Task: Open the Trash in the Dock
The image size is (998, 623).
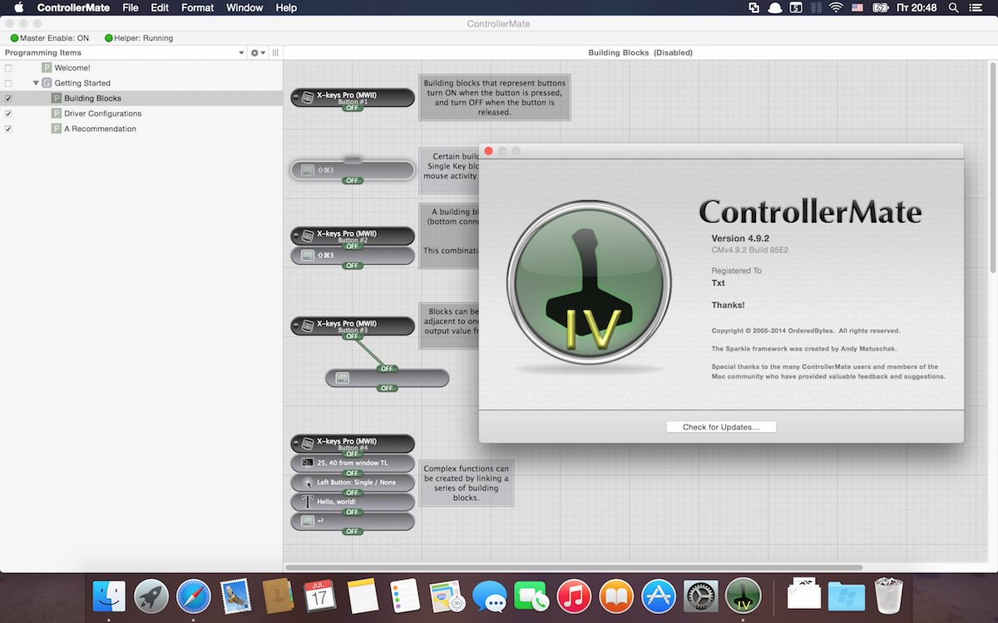Action: (x=888, y=595)
